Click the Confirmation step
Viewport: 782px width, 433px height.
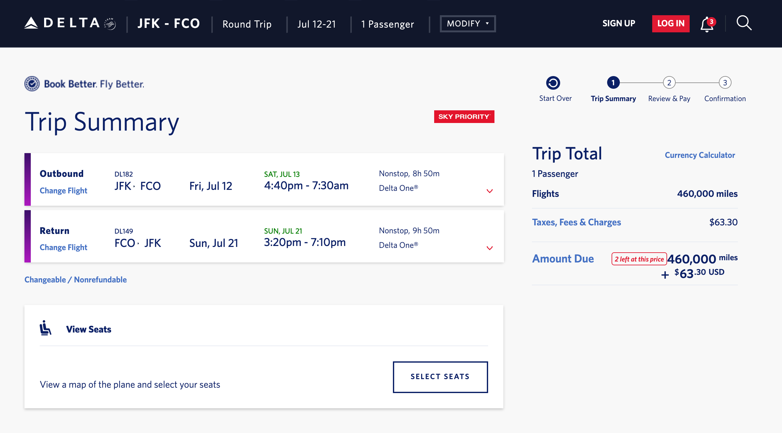pos(725,82)
